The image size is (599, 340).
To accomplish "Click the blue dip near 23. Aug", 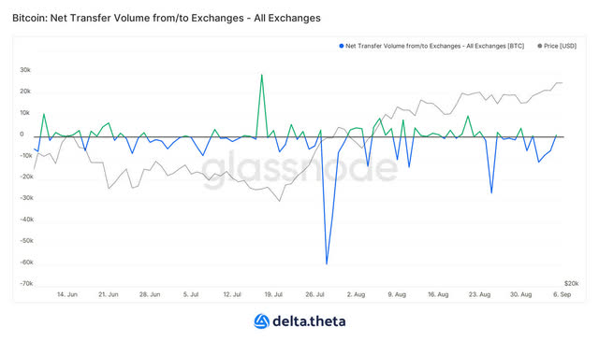I will [491, 192].
